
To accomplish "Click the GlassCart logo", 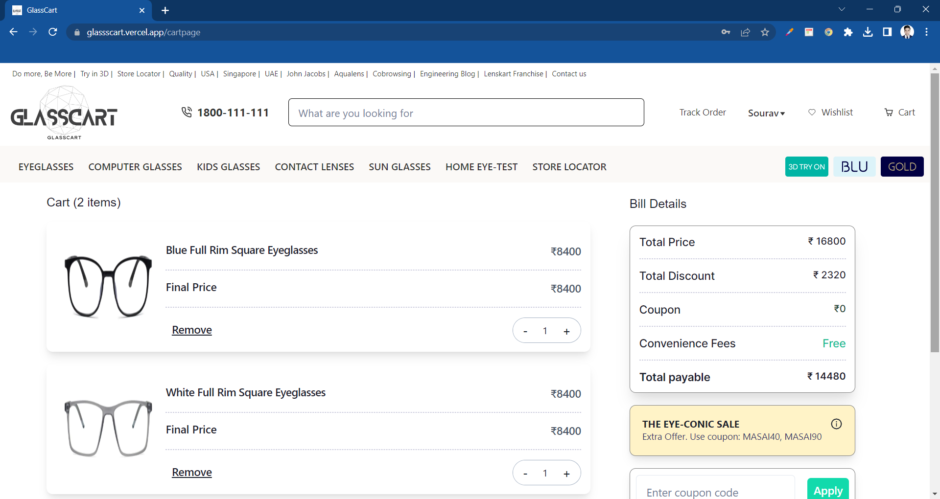I will point(64,113).
